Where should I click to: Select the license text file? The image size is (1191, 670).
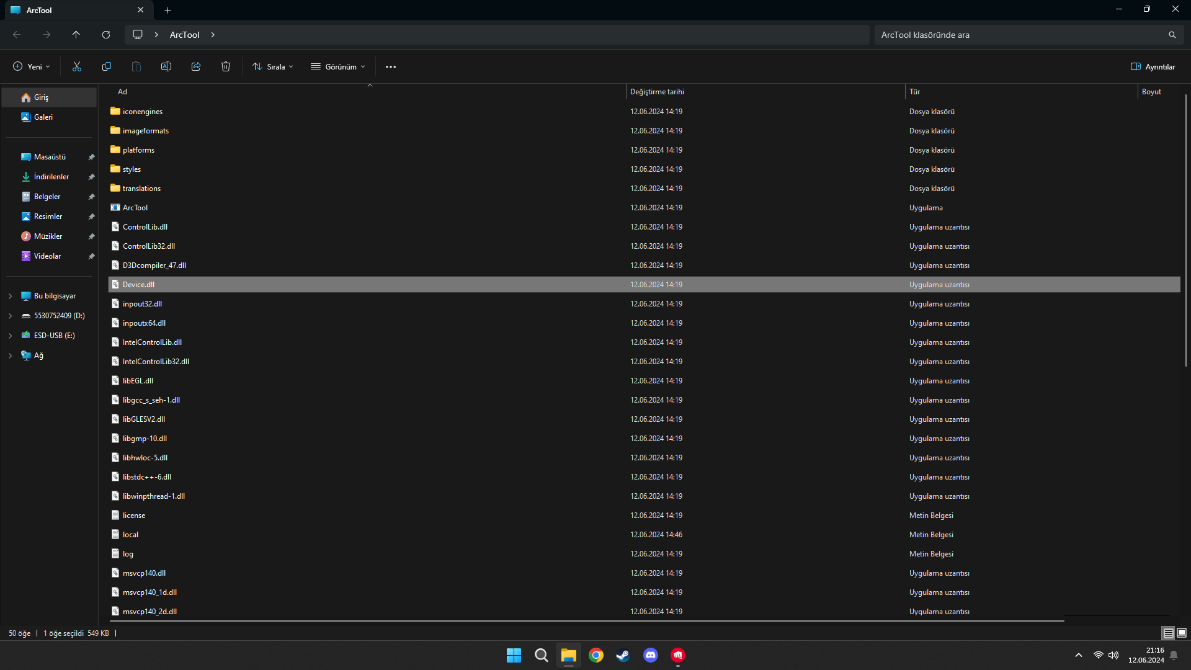pyautogui.click(x=645, y=516)
